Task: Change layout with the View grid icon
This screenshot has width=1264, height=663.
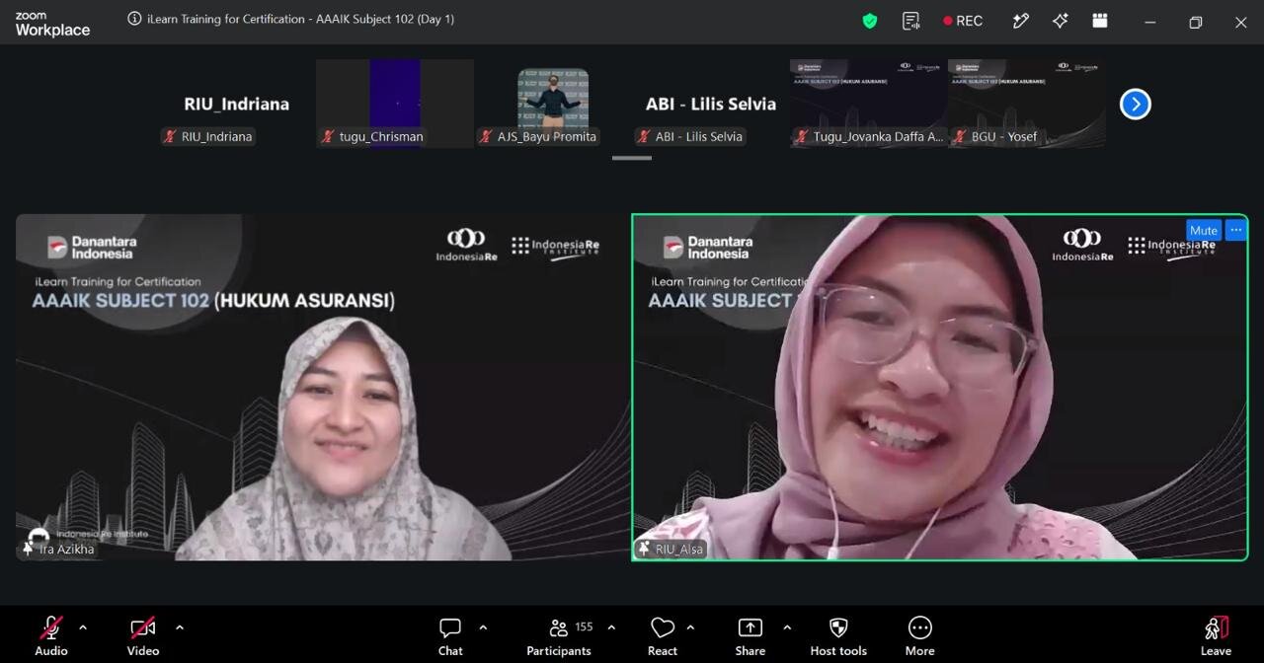Action: (x=1099, y=21)
